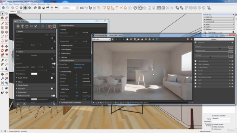Click the Exposure slider in frame buffer corrections

click(x=211, y=47)
